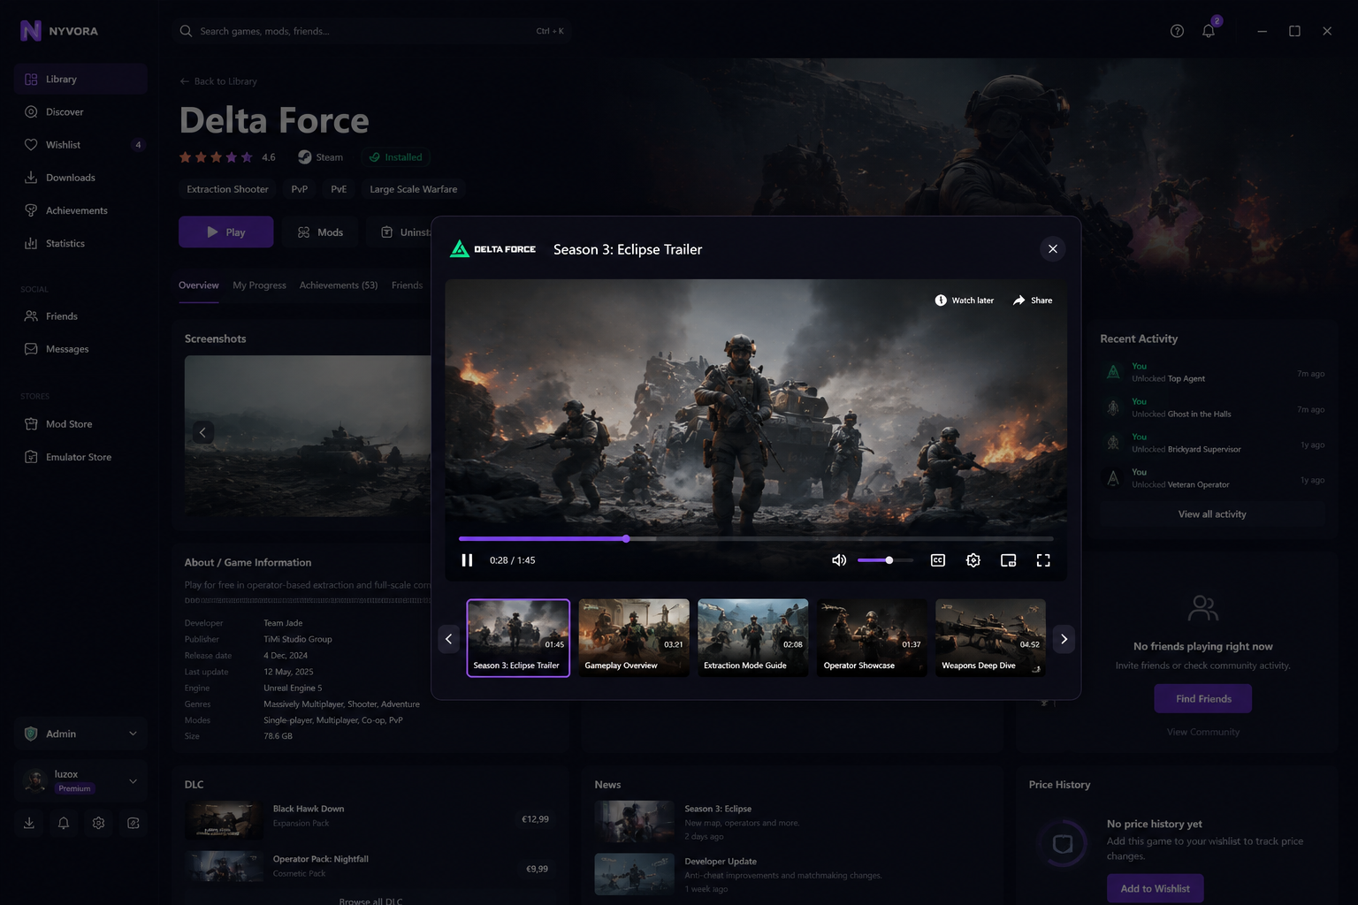This screenshot has height=905, width=1358.
Task: Enter fullscreen video mode
Action: coord(1043,560)
